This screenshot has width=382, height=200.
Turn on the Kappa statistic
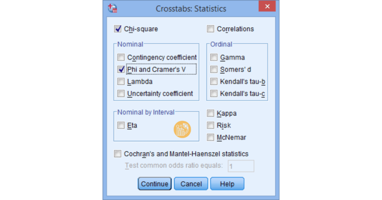(x=211, y=113)
